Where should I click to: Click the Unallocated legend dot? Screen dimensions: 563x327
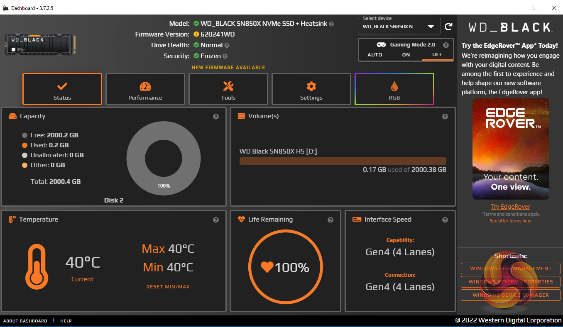[24, 155]
